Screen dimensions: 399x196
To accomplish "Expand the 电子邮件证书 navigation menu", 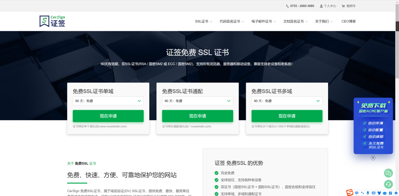I will [x=264, y=21].
